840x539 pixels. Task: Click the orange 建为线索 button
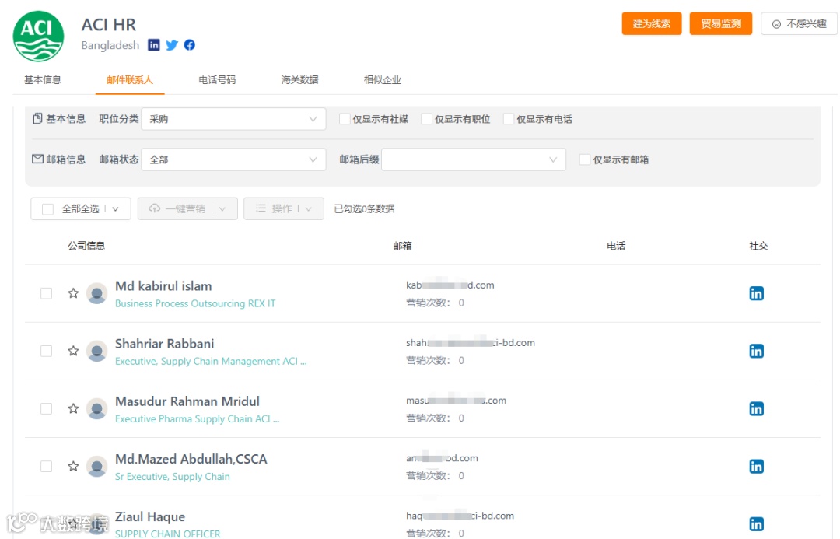pyautogui.click(x=652, y=23)
